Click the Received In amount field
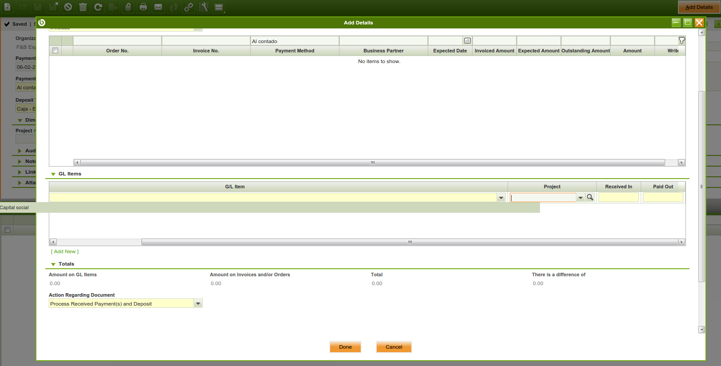Viewport: 721px width, 366px height. (619, 197)
